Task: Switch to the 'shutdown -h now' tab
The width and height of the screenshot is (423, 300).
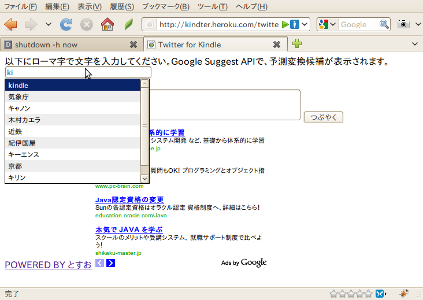Action: [72, 45]
